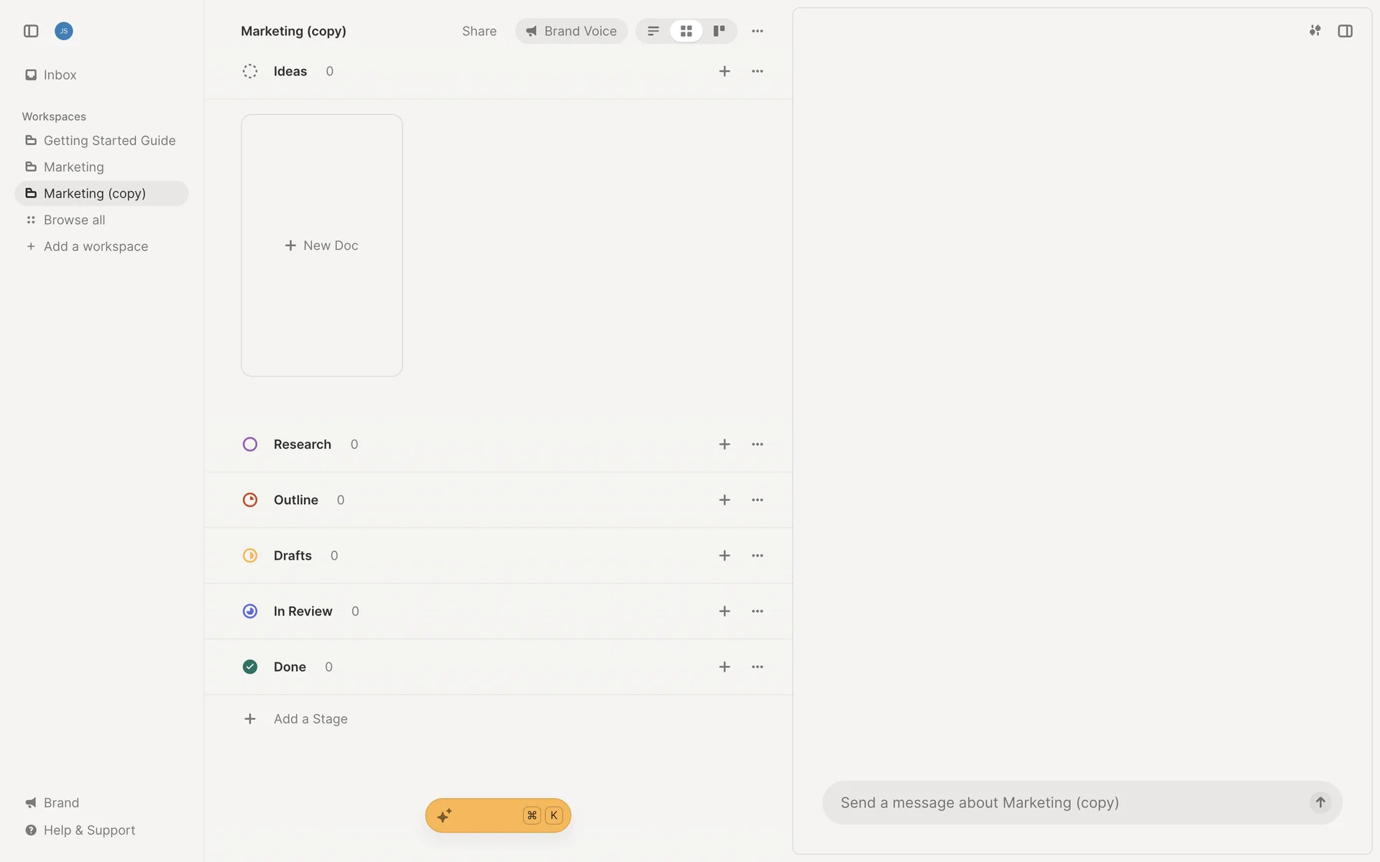The image size is (1380, 862).
Task: Click the AI sparkle icon in chat panel
Action: 1315,31
